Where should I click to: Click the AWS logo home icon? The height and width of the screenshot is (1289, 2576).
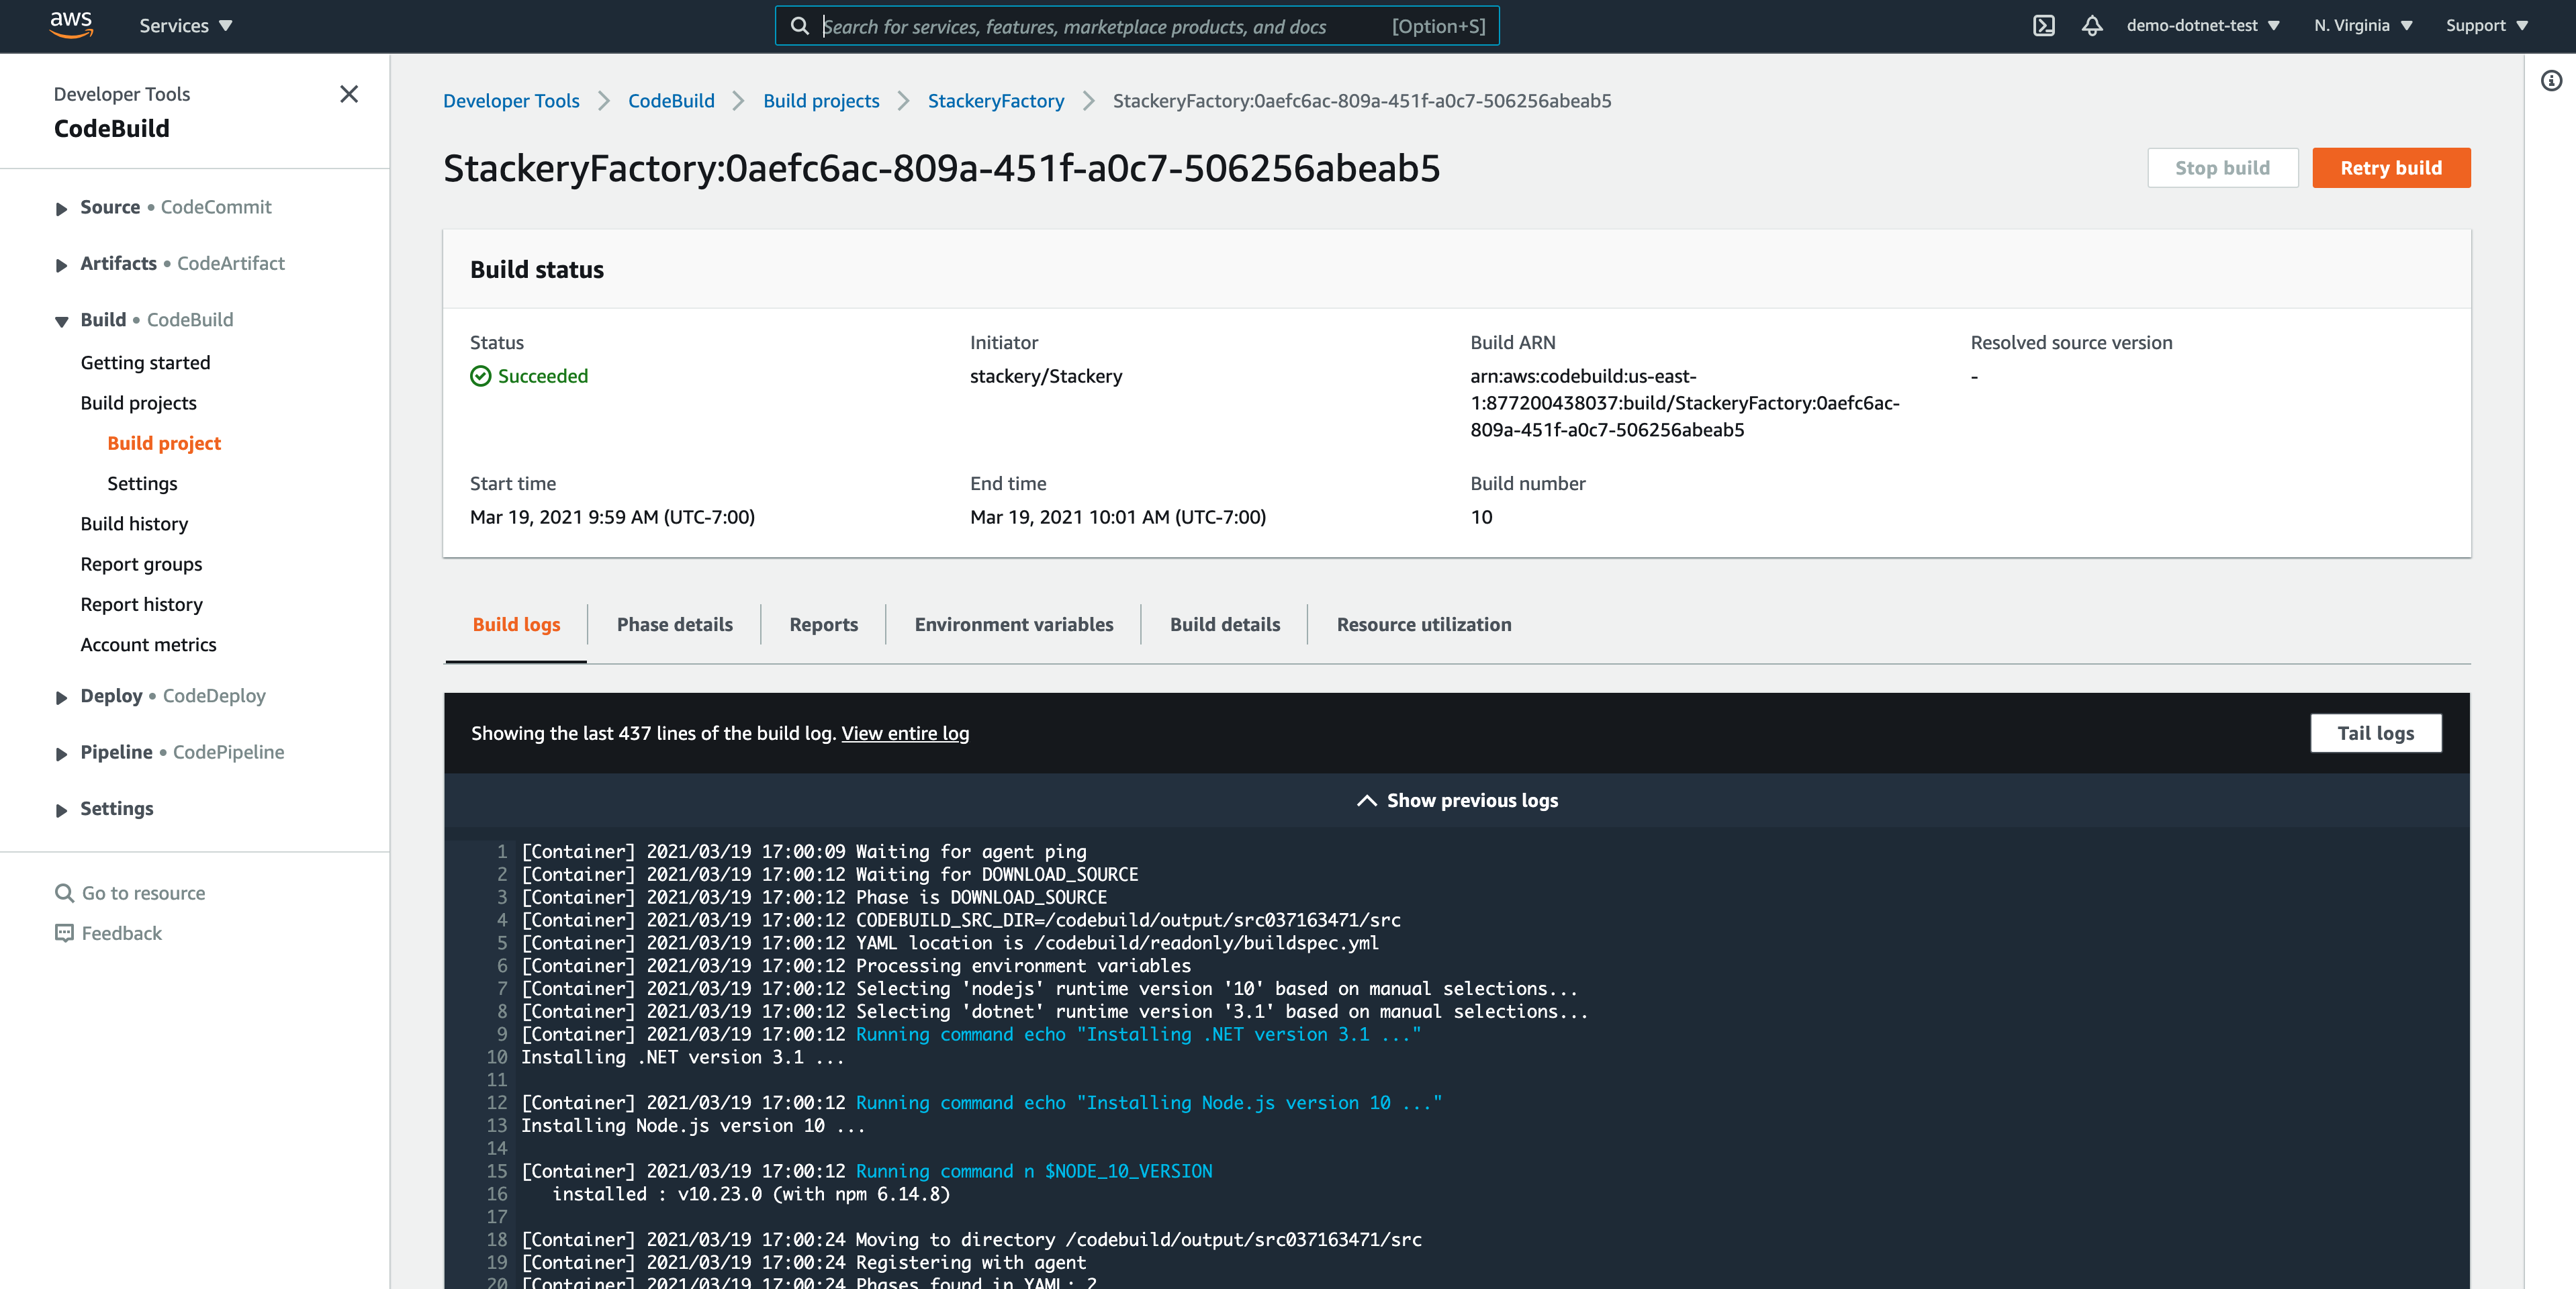pyautogui.click(x=71, y=25)
